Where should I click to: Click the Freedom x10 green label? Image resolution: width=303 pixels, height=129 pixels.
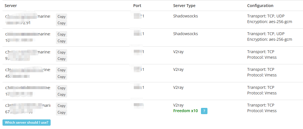click(x=186, y=111)
